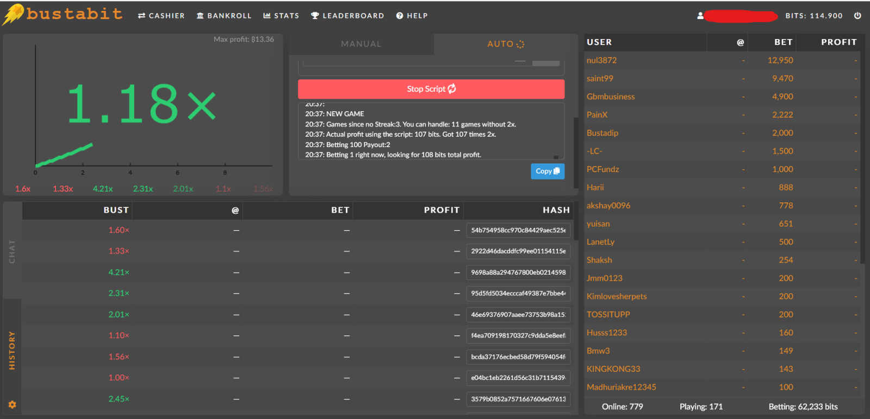Select hash field for the 2.45x game

pos(518,399)
